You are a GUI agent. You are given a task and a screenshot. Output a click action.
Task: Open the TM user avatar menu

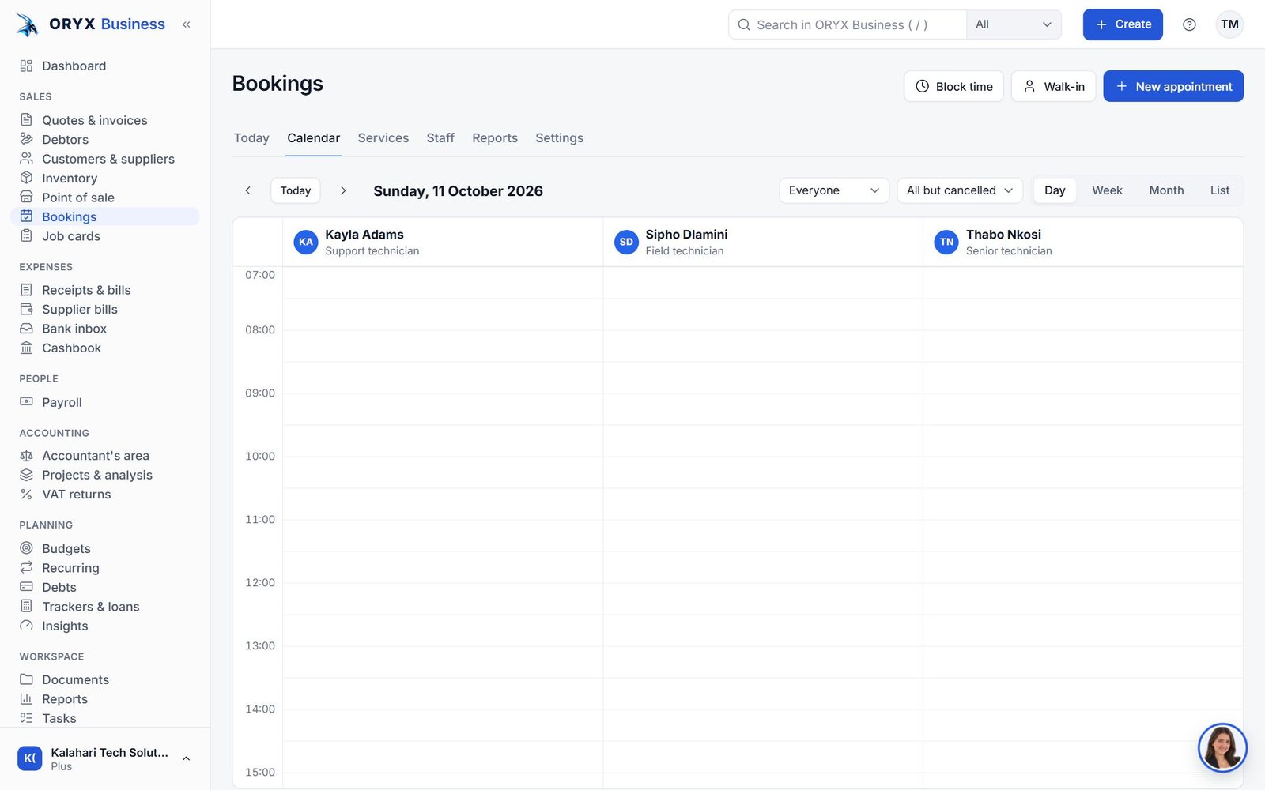coord(1229,24)
